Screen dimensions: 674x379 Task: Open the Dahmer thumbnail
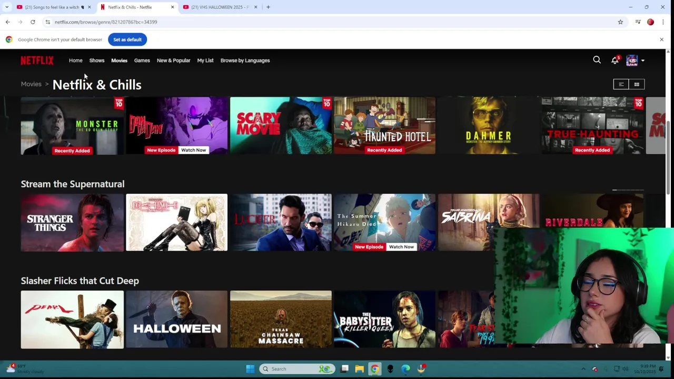click(x=488, y=126)
